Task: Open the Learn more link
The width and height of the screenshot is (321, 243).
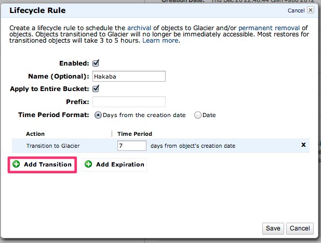Action: pos(160,41)
